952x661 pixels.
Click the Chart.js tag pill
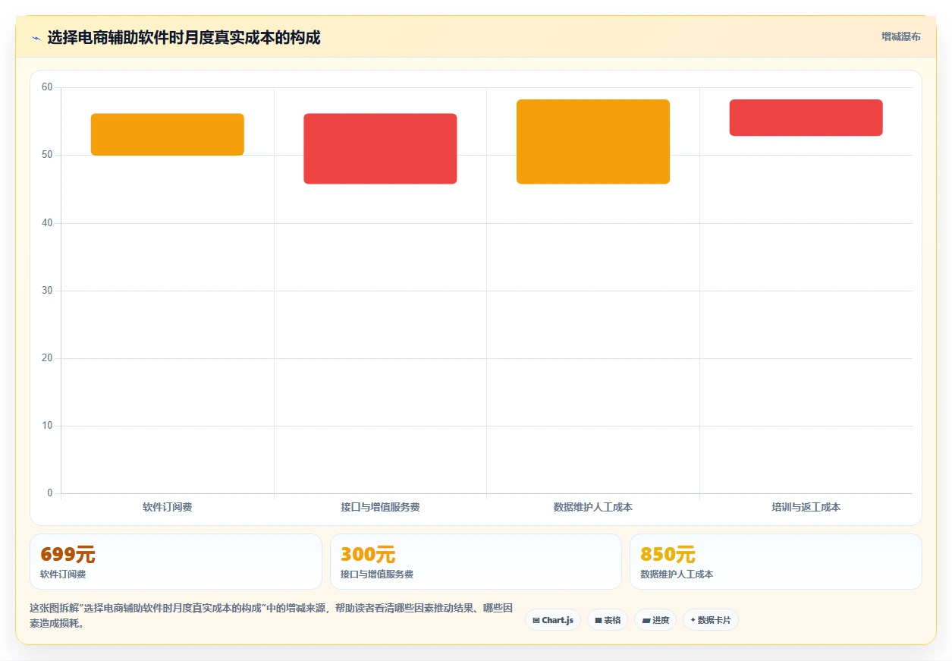[553, 620]
